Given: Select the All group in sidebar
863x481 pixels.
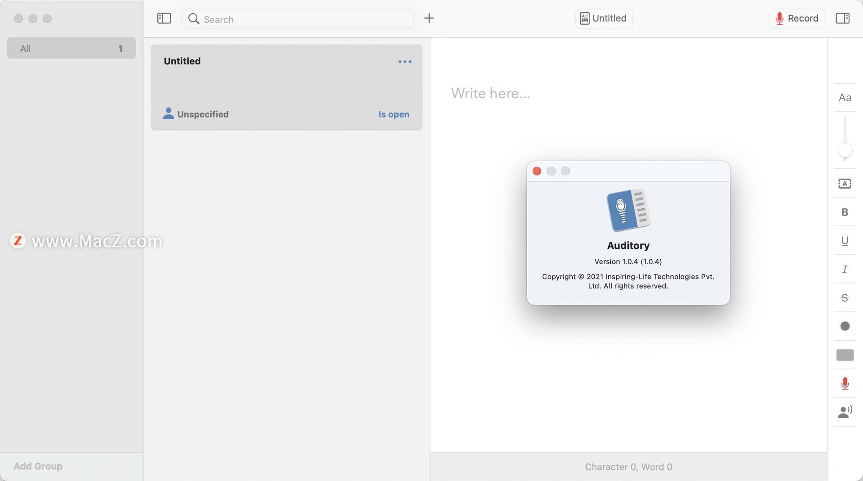Looking at the screenshot, I should point(71,48).
